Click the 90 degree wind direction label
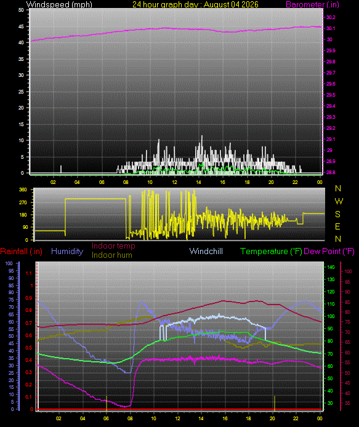359x427 pixels. 25,227
